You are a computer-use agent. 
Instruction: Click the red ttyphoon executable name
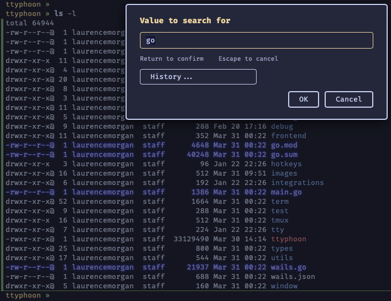(x=289, y=239)
